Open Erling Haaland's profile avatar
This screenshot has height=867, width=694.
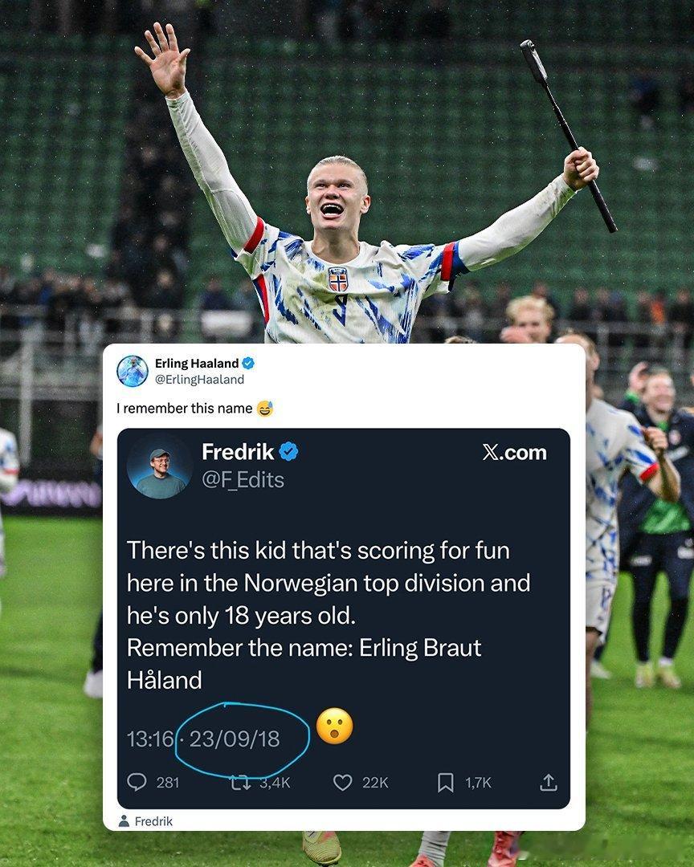click(133, 370)
